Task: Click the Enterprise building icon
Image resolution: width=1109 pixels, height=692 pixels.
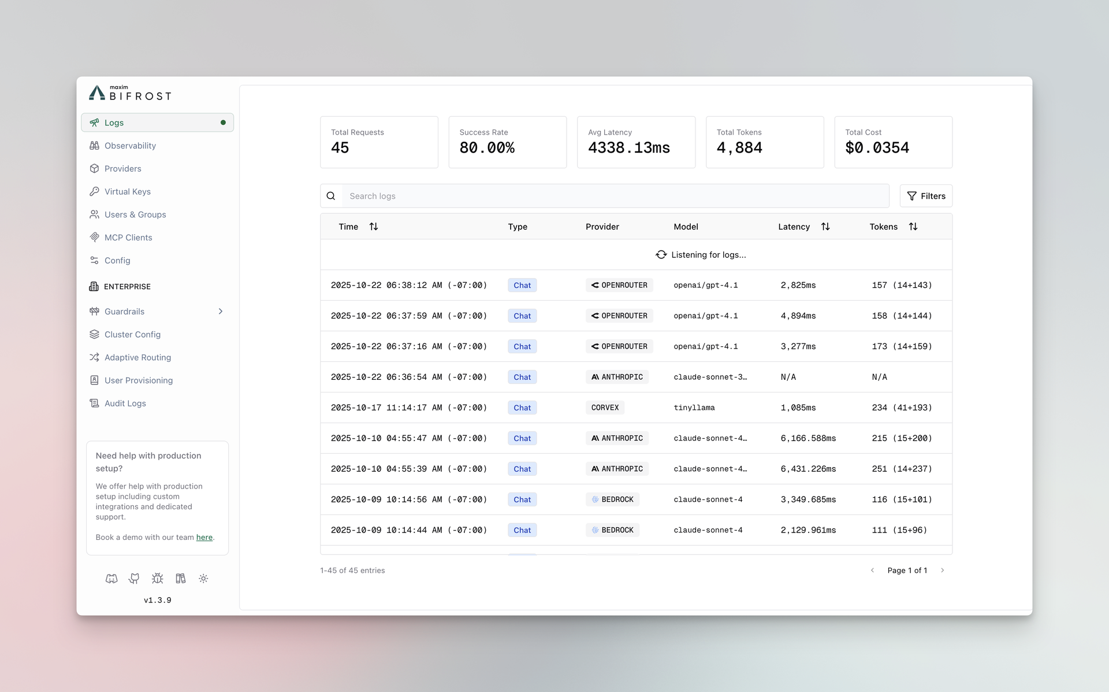Action: pyautogui.click(x=94, y=287)
